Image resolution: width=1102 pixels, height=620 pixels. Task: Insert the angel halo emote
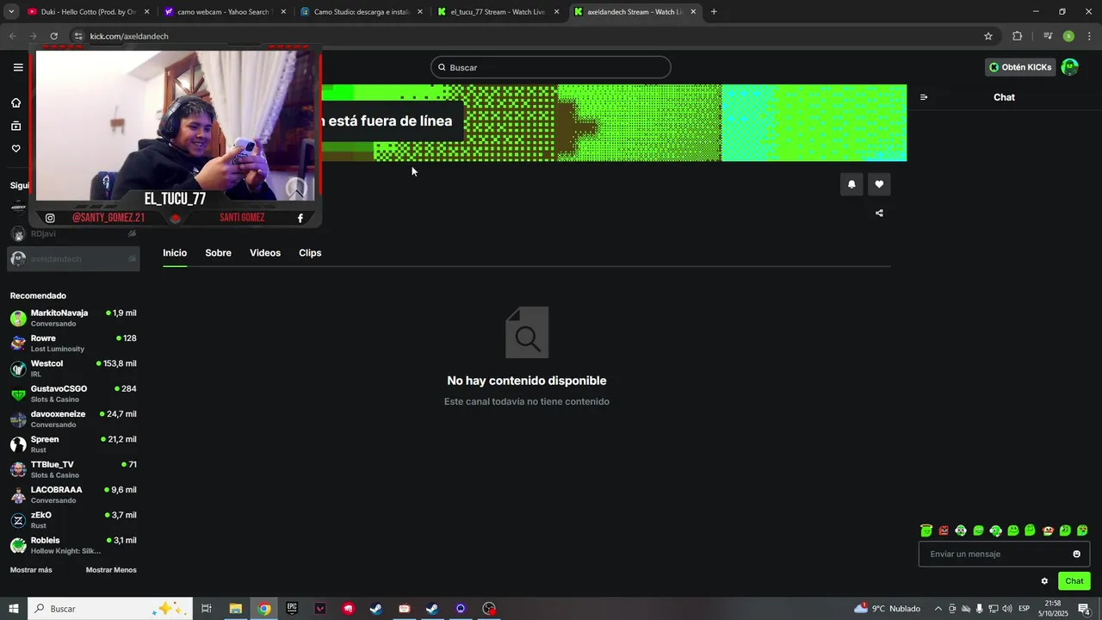tap(926, 530)
